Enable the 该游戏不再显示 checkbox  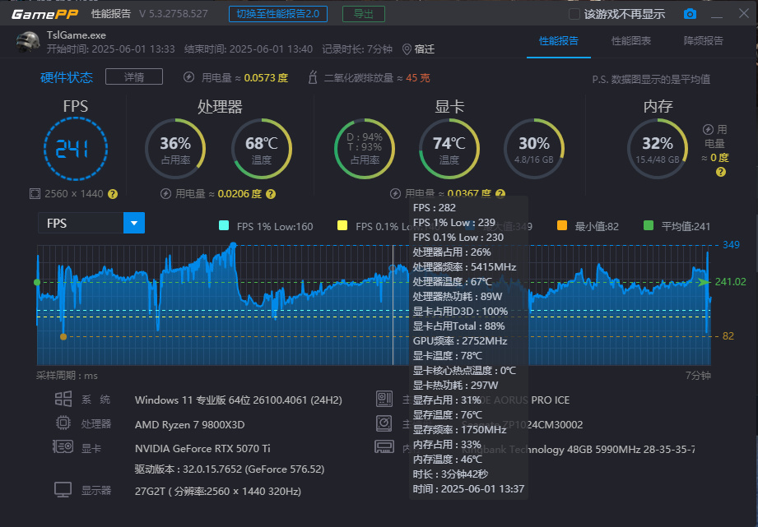click(574, 14)
